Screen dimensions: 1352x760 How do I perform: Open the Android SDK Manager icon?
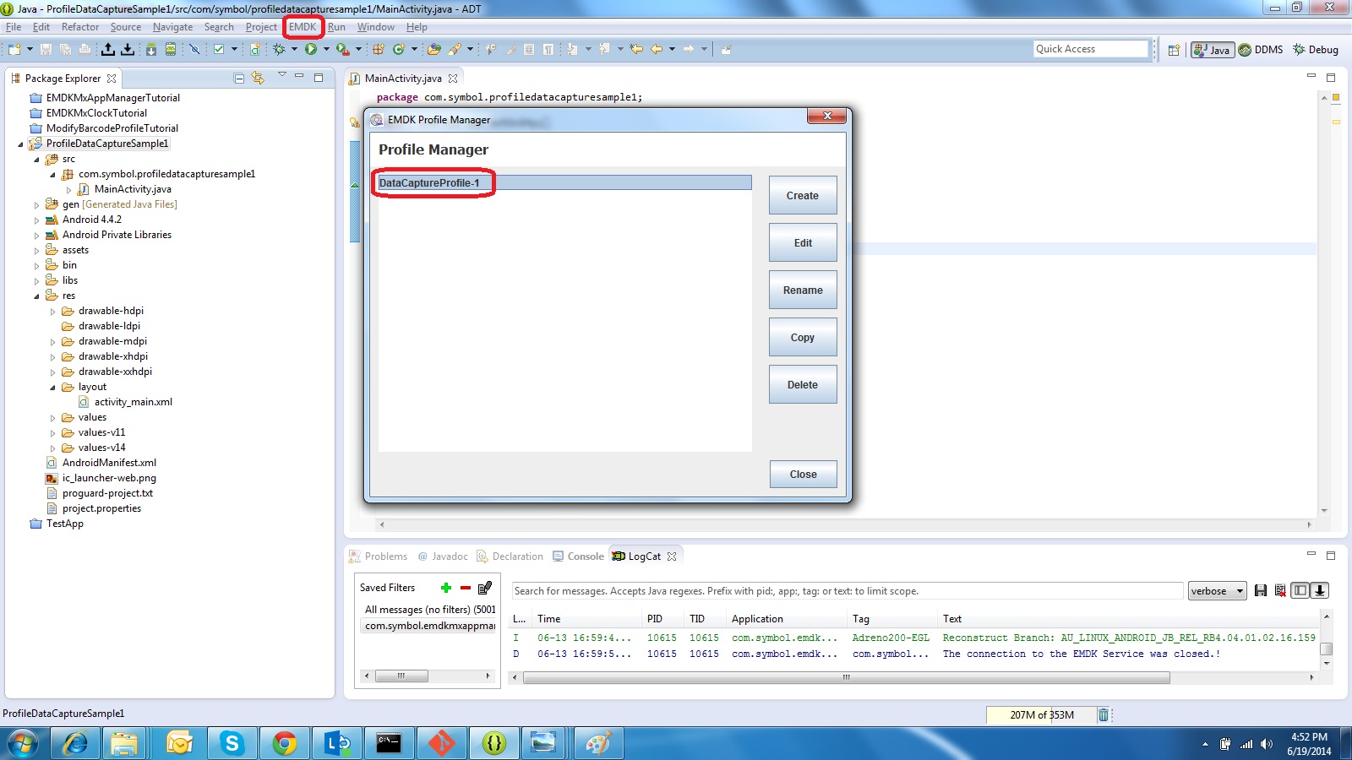pos(150,49)
